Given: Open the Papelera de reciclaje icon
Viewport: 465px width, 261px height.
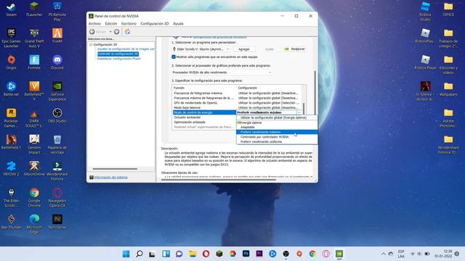Looking at the screenshot, I should (x=57, y=144).
